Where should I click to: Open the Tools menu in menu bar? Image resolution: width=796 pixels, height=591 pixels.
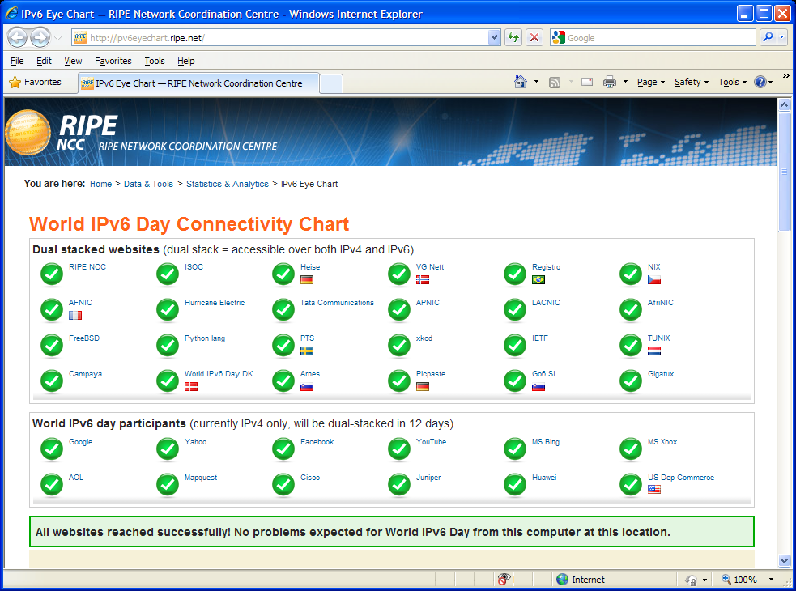tap(155, 61)
